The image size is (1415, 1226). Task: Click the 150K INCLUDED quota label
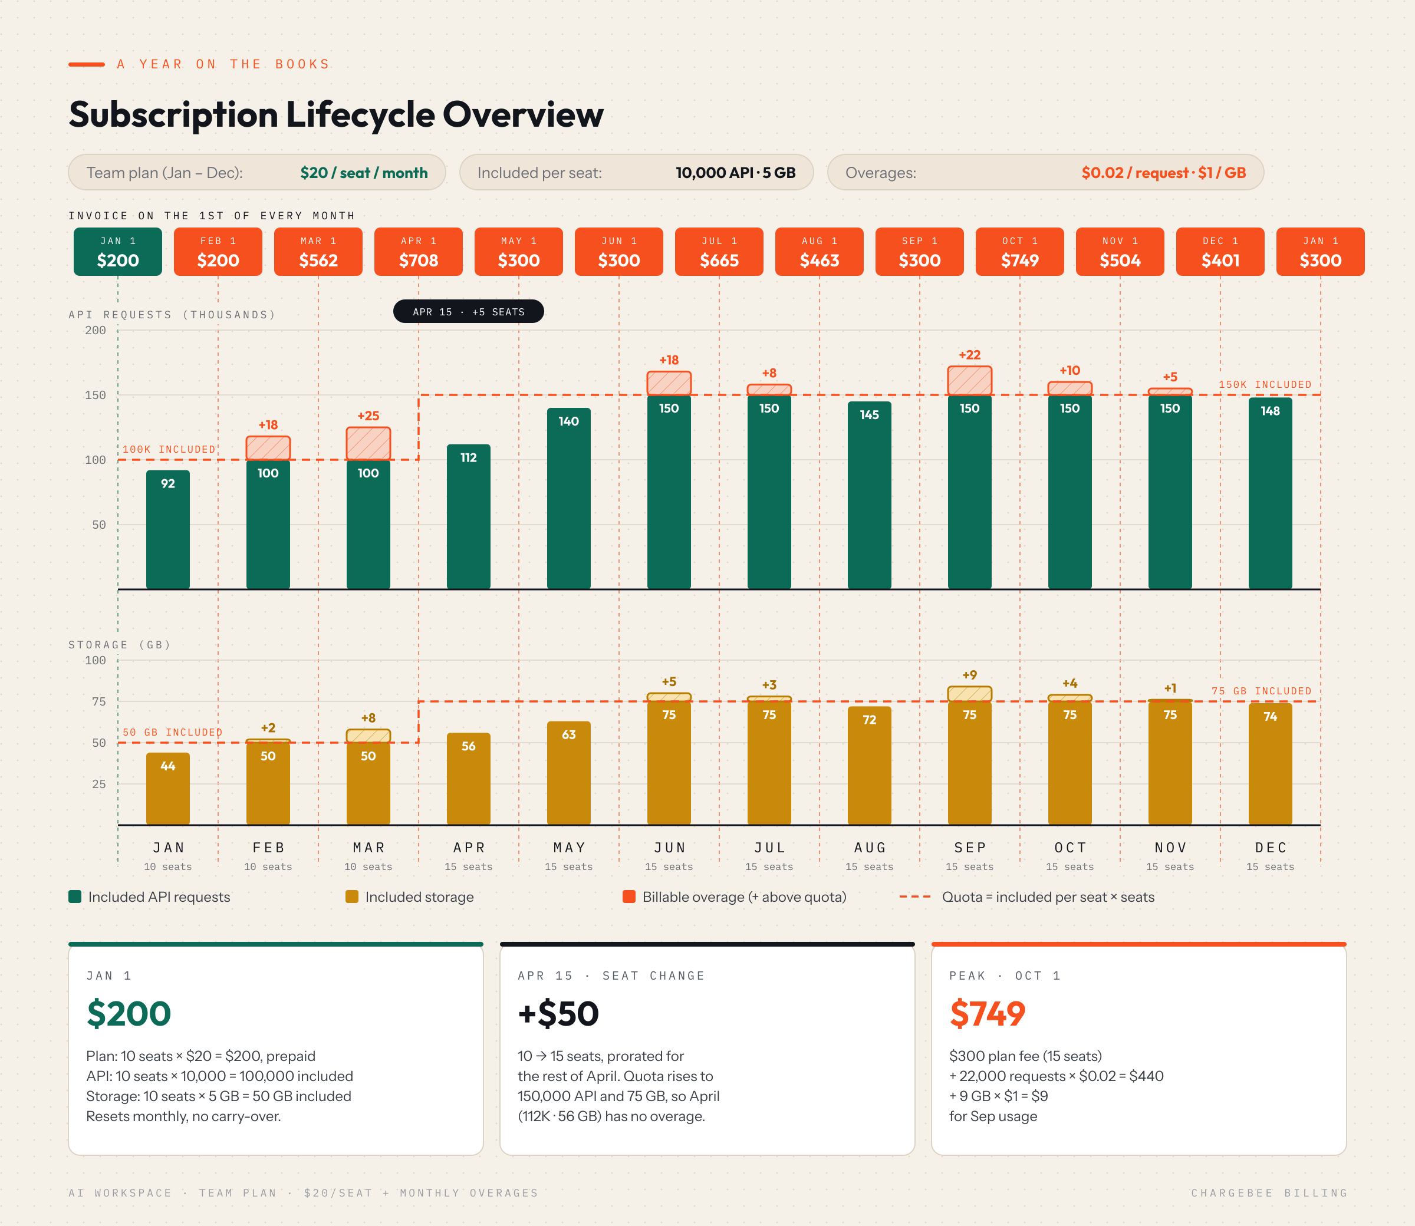point(1265,384)
